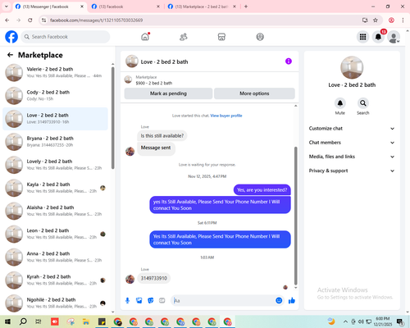The image size is (410, 328).
Task: Open Bryana 2 bed 2 bath conversation
Action: [55, 142]
